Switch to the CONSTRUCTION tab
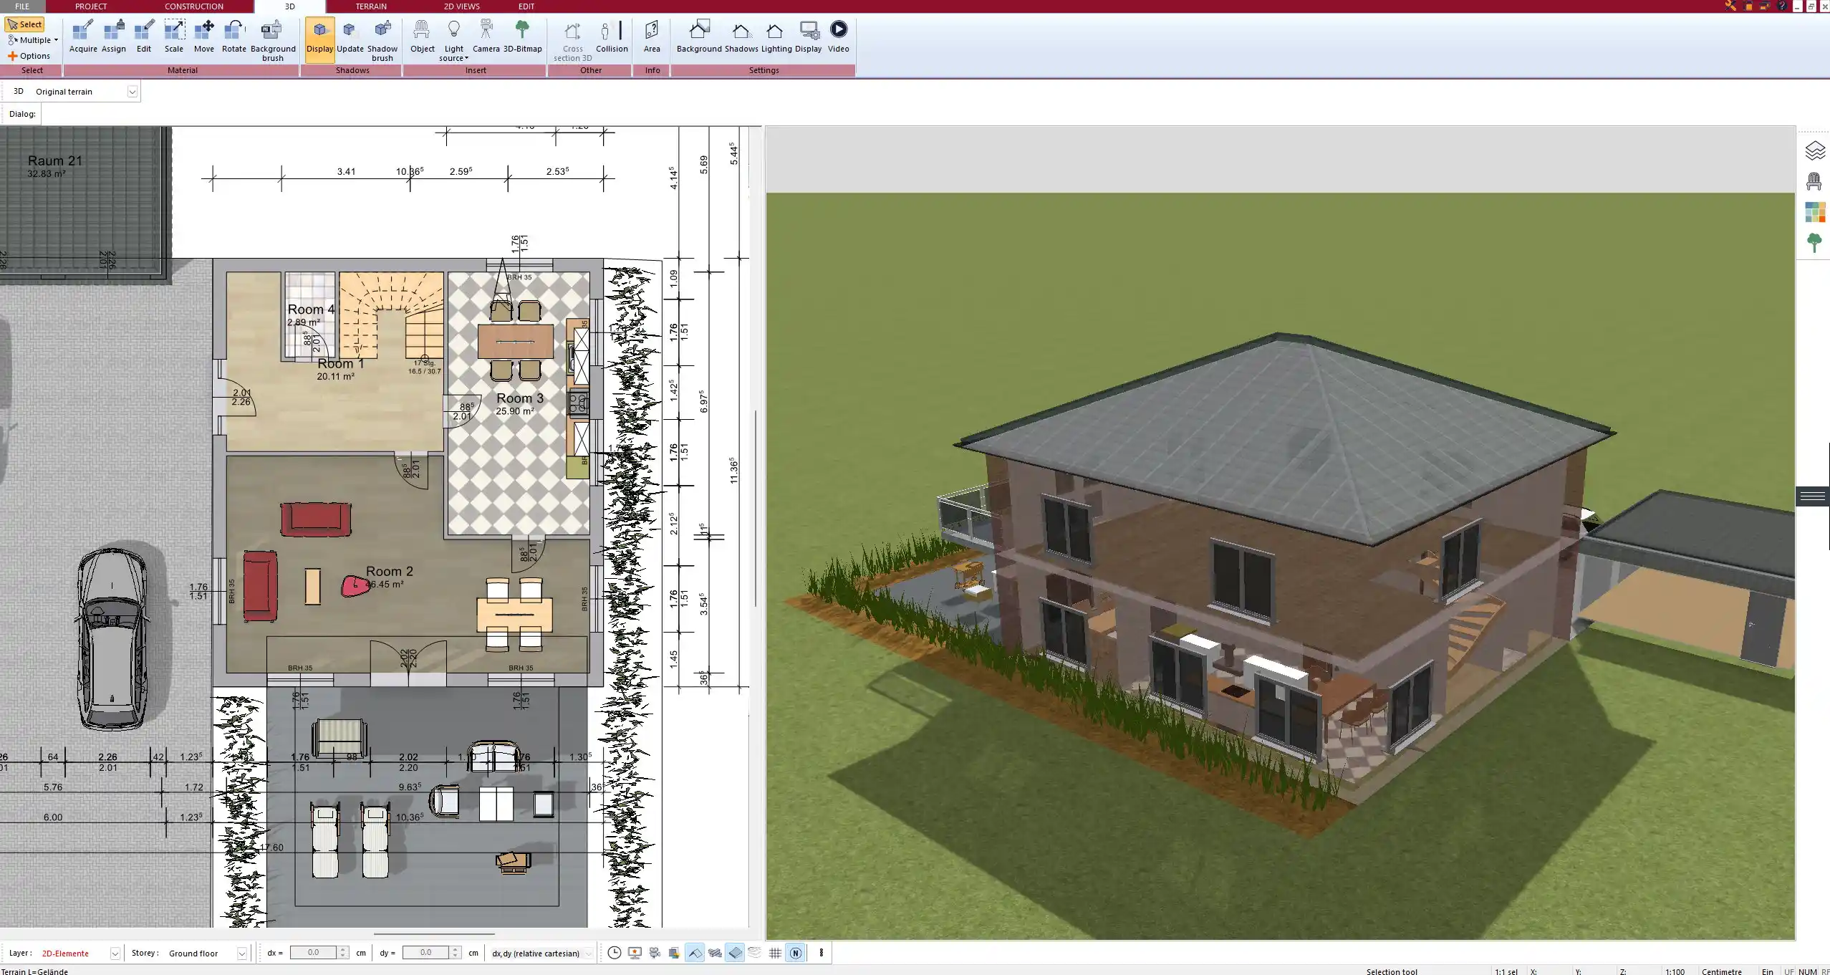 [194, 6]
